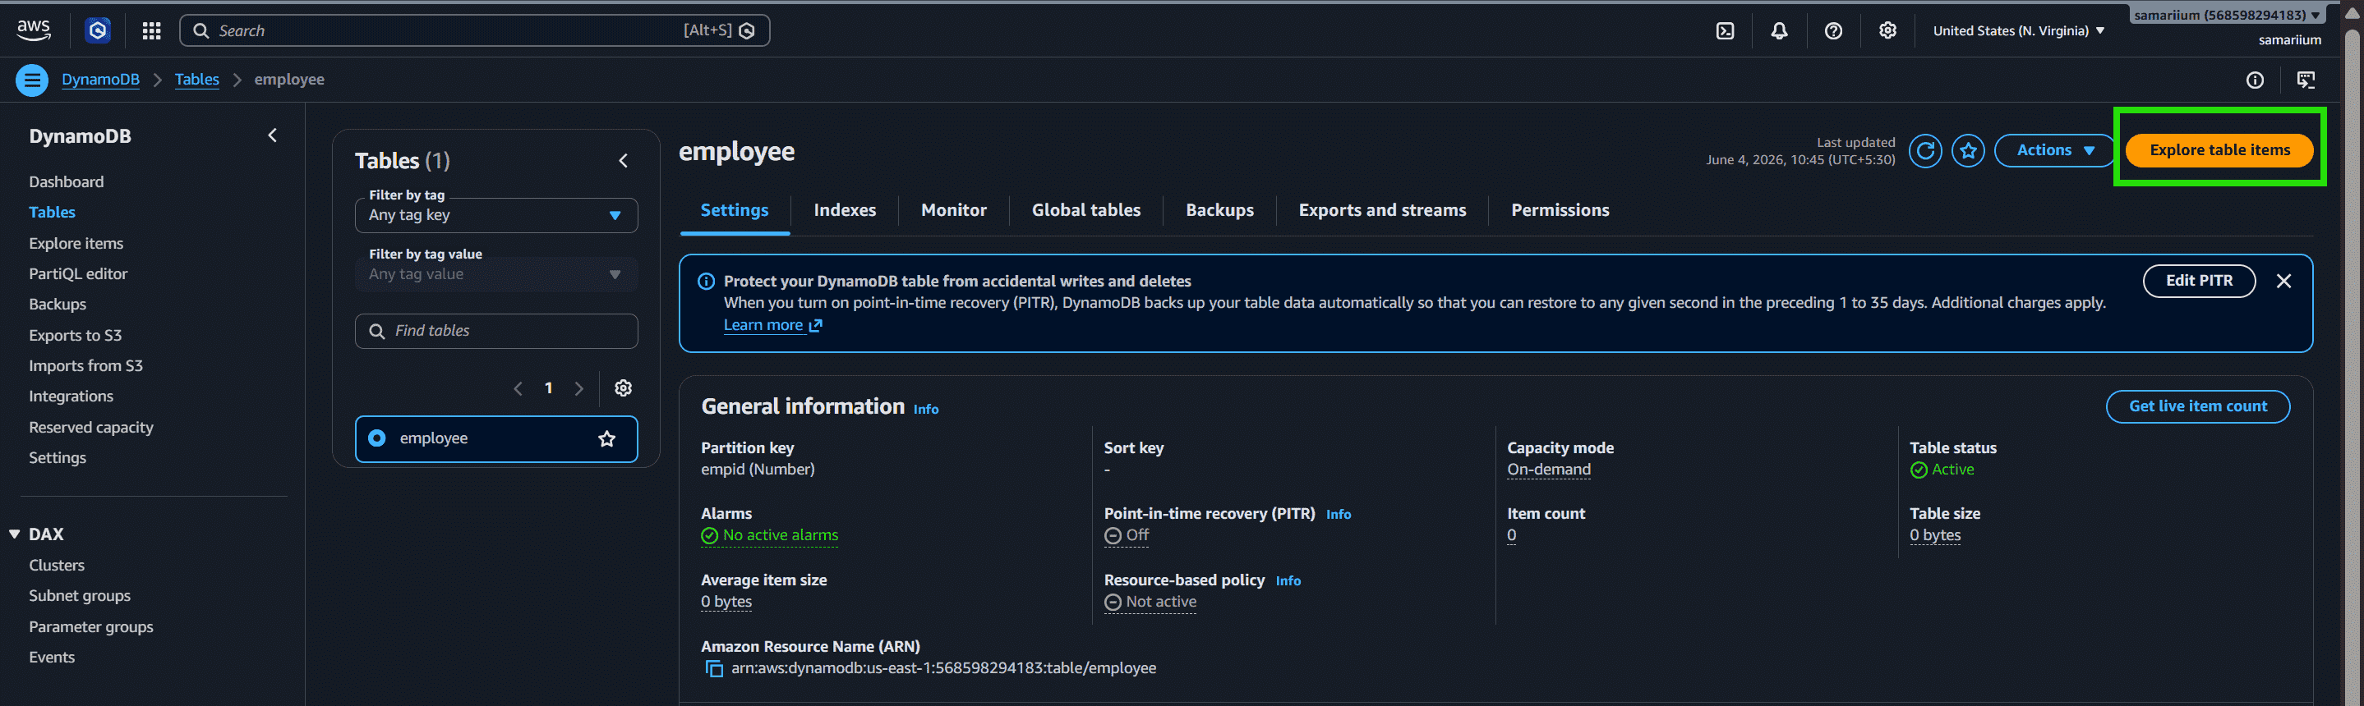The height and width of the screenshot is (706, 2364).
Task: Collapse the DAX navigation section
Action: pyautogui.click(x=15, y=534)
